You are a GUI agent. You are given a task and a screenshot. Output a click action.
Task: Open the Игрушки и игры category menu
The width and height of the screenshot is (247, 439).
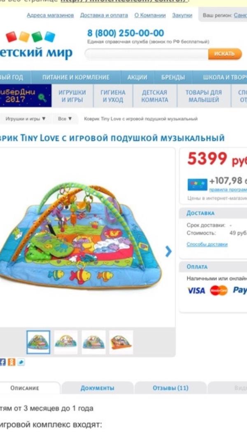[72, 96]
